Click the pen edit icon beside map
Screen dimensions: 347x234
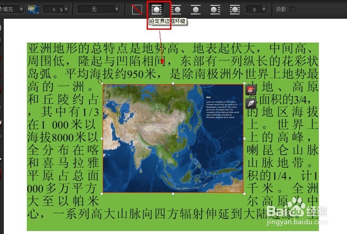pyautogui.click(x=251, y=103)
